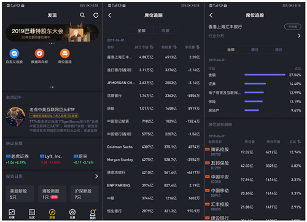Open the 香港上海汇丰 seat row
307x222 pixels.
coord(153,57)
